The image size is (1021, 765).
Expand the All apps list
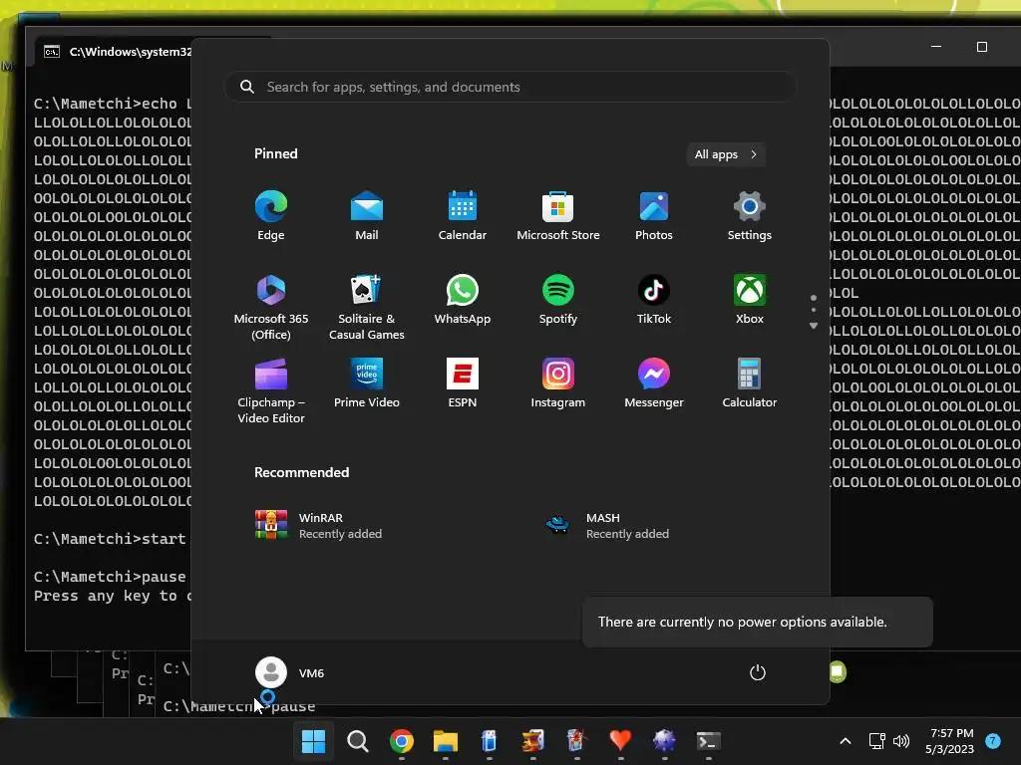pyautogui.click(x=726, y=154)
